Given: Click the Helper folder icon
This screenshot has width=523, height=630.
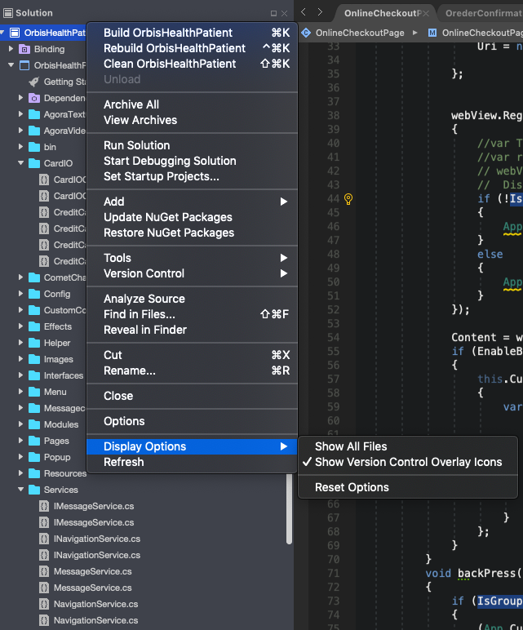Looking at the screenshot, I should (x=34, y=343).
